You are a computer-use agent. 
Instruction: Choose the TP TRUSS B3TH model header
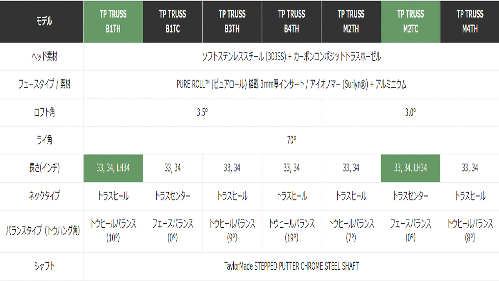232,22
